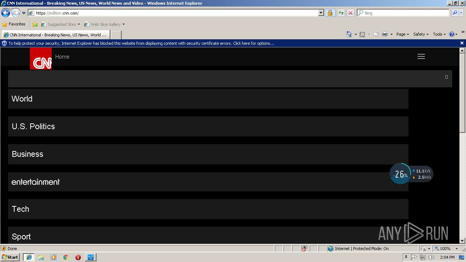Open the Safety menu
The height and width of the screenshot is (262, 466).
[x=421, y=34]
